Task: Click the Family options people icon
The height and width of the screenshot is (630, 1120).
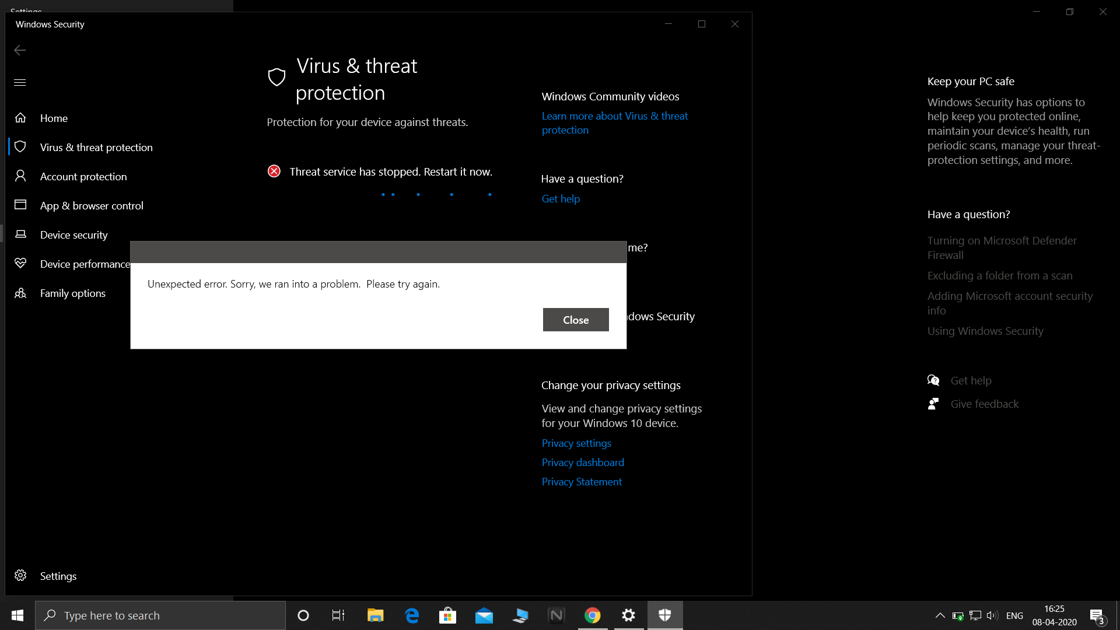Action: [20, 293]
